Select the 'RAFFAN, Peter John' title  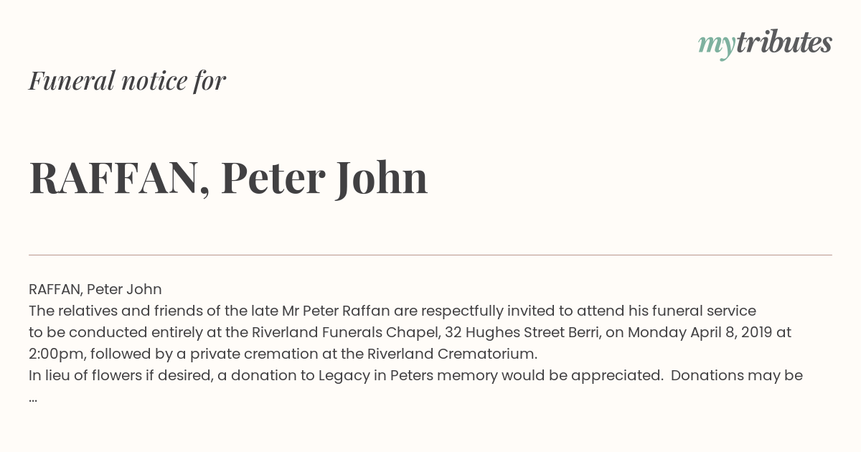(x=228, y=178)
